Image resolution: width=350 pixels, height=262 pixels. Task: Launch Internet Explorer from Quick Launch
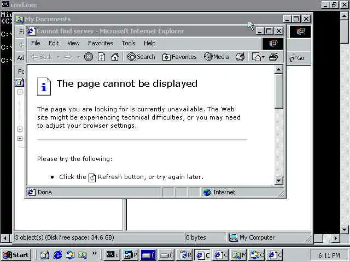(57, 255)
